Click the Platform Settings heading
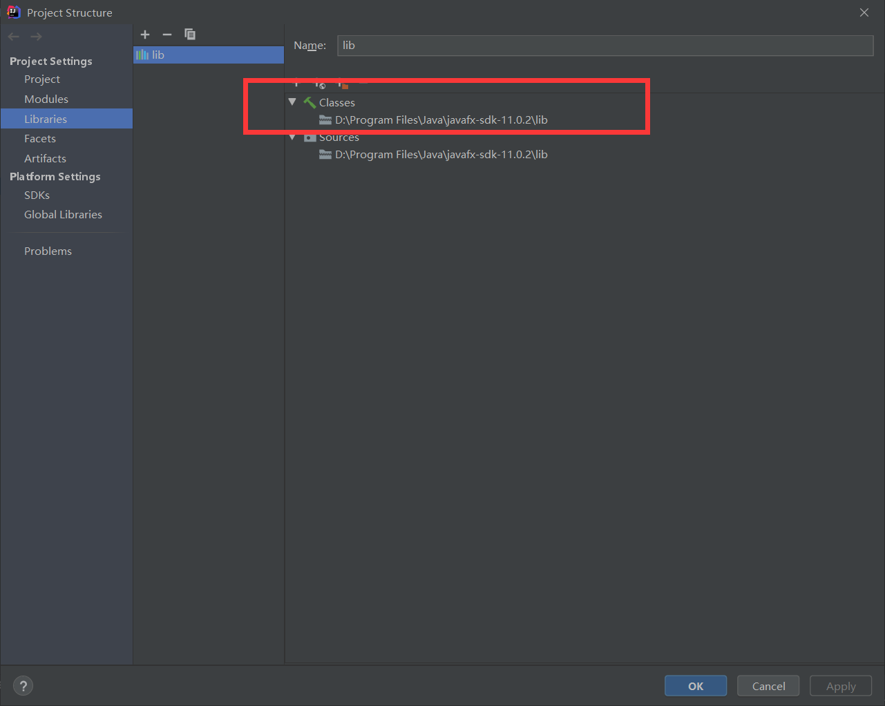Image resolution: width=885 pixels, height=706 pixels. coord(55,176)
